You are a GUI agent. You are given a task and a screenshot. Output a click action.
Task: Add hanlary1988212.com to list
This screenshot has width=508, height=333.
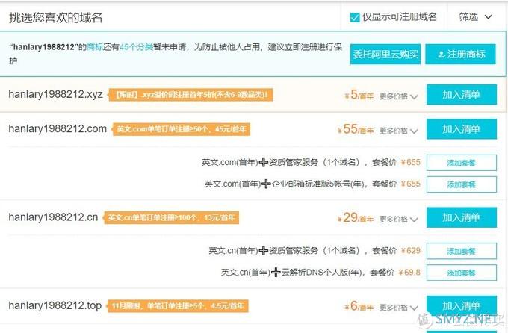tap(462, 129)
